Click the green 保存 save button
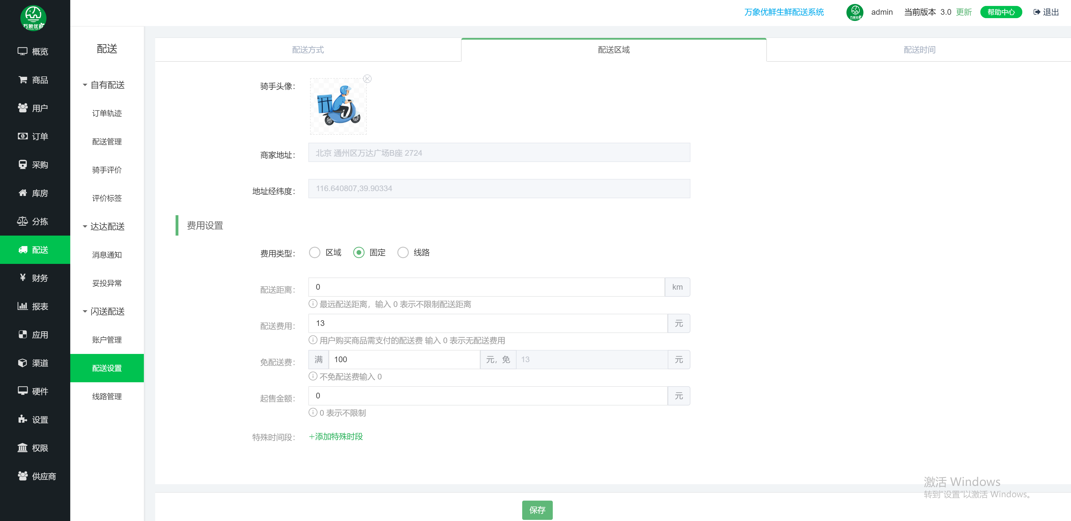The image size is (1071, 521). tap(537, 510)
